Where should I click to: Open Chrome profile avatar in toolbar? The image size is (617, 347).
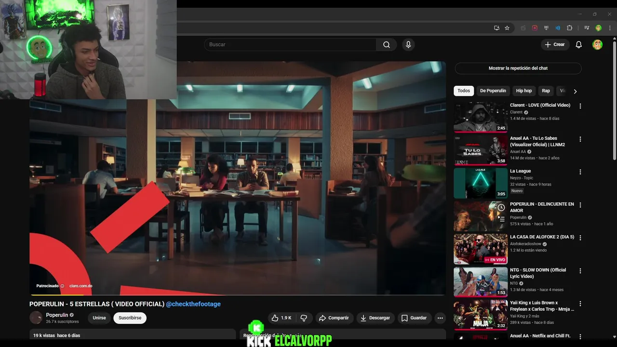[x=598, y=28]
